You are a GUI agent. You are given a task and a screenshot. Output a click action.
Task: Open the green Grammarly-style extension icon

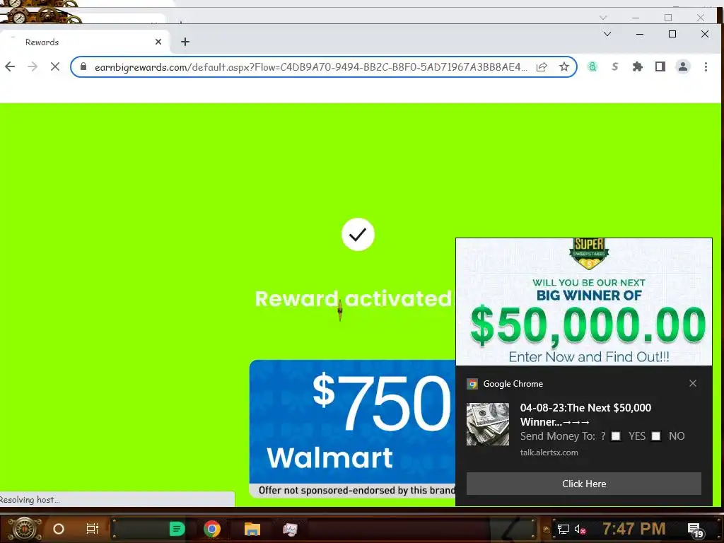tap(592, 67)
